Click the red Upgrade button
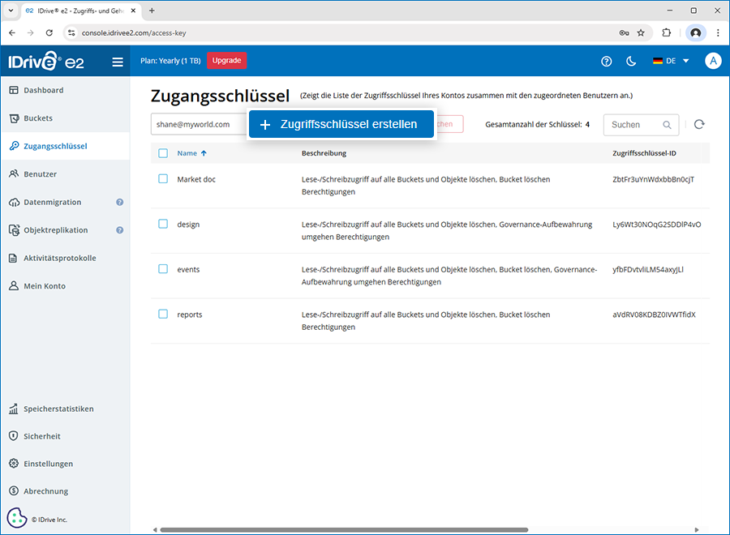Image resolution: width=730 pixels, height=535 pixels. pos(226,61)
